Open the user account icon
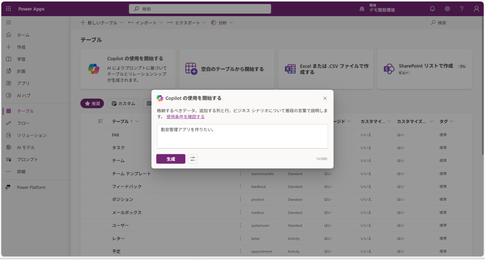The width and height of the screenshot is (485, 260). (x=476, y=9)
